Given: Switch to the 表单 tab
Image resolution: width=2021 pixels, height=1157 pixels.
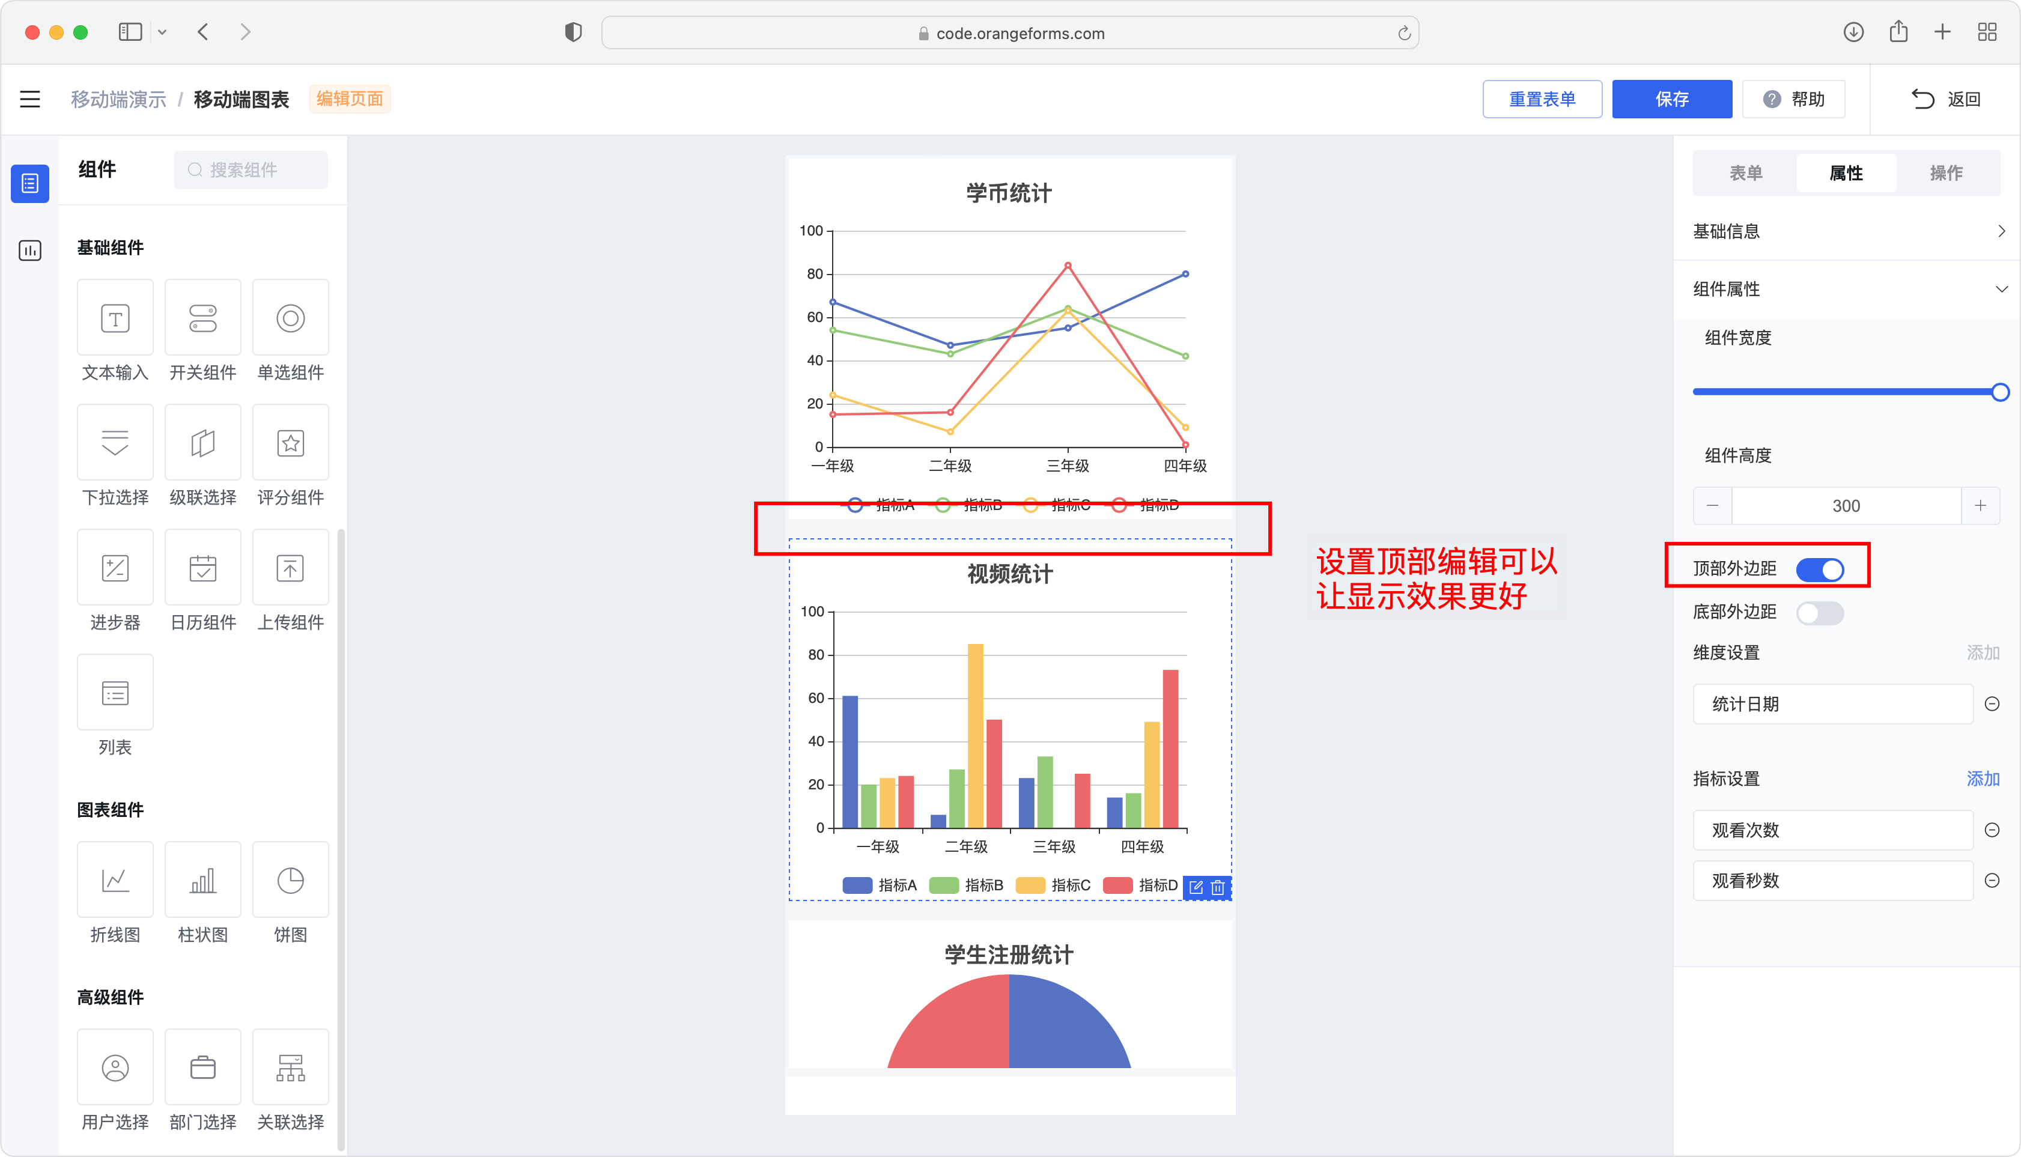Looking at the screenshot, I should tap(1745, 172).
